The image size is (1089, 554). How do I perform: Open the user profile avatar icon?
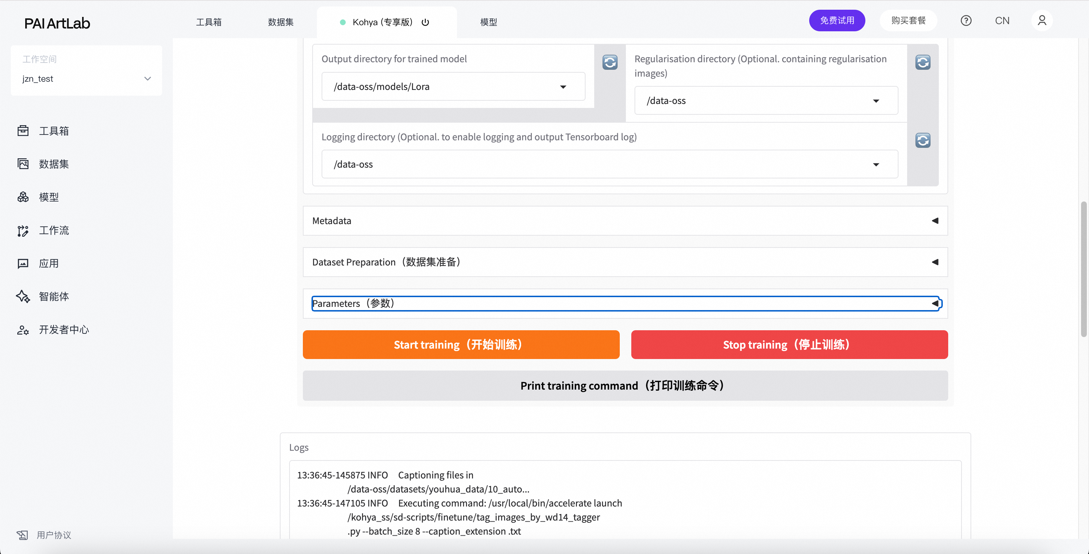pyautogui.click(x=1042, y=21)
